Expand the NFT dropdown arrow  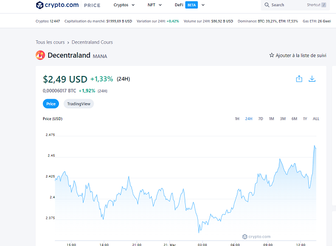pyautogui.click(x=160, y=5)
